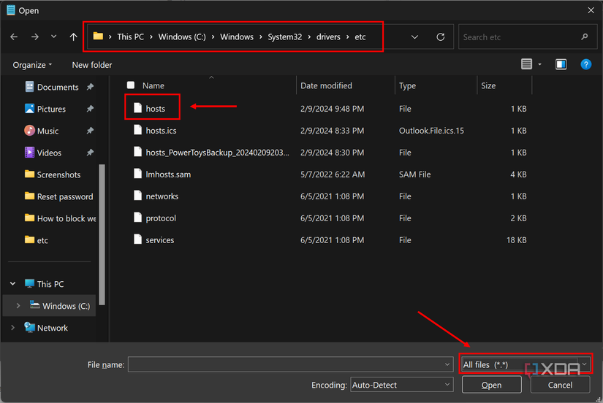The height and width of the screenshot is (403, 603).
Task: Go forward with the right arrow button
Action: pos(34,37)
